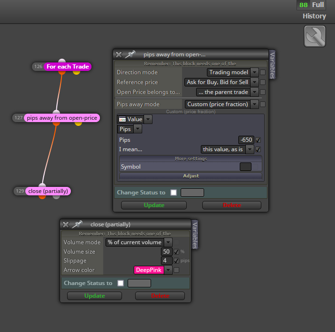Click orange output dot of For each Trade
Image resolution: width=335 pixels, height=332 pixels.
[62, 72]
